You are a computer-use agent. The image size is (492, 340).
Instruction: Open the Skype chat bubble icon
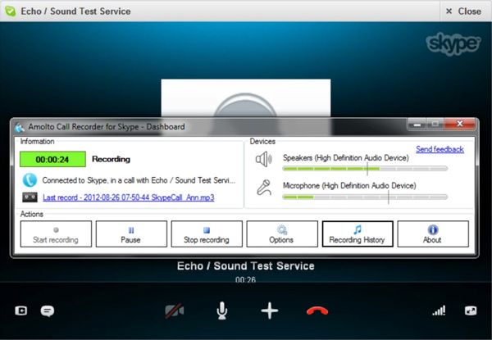[x=48, y=311]
